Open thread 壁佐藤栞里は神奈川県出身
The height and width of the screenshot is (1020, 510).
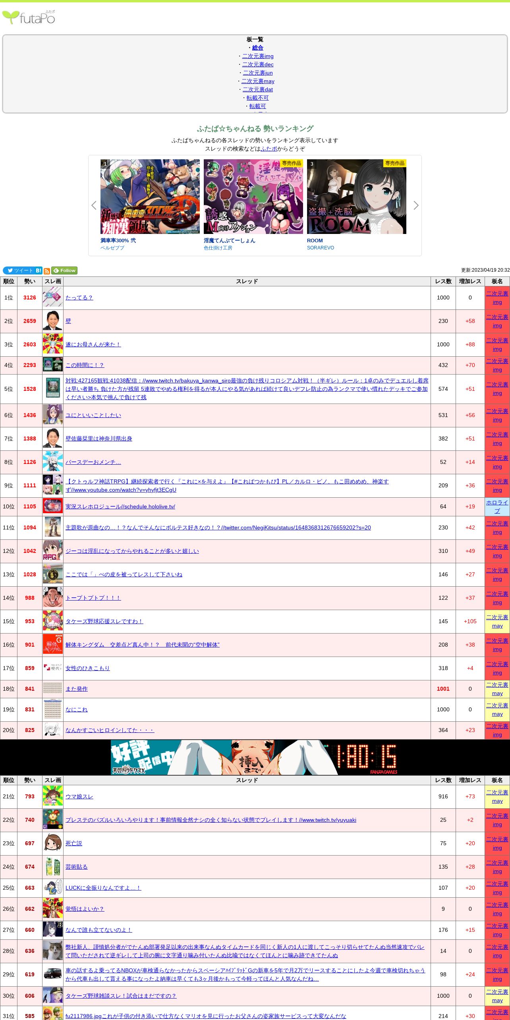tap(99, 439)
